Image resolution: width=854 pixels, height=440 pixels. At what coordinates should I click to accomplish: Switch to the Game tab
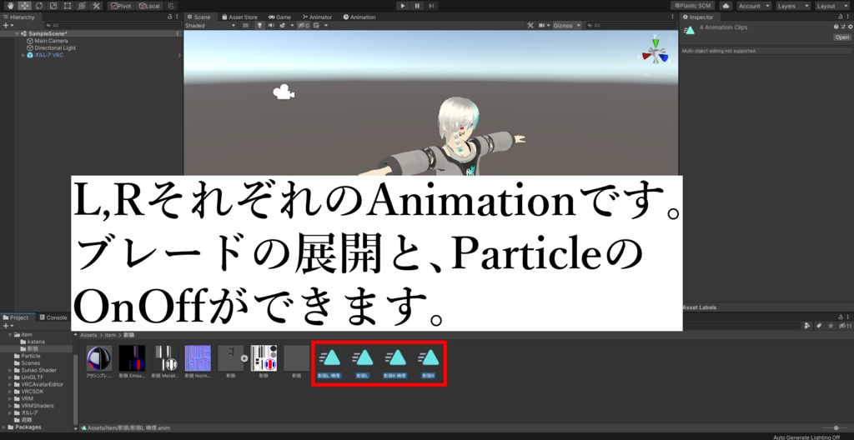tap(279, 17)
